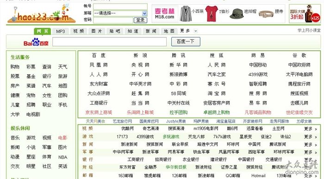Select the 图片 search tab
Viewport: 324px width, 179px height.
[97, 31]
